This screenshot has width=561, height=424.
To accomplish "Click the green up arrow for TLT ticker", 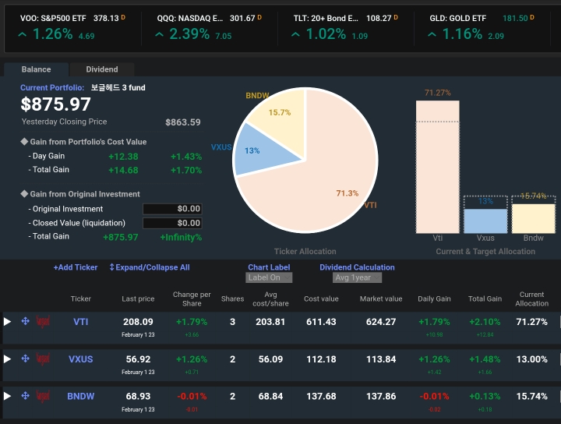I will tap(295, 35).
